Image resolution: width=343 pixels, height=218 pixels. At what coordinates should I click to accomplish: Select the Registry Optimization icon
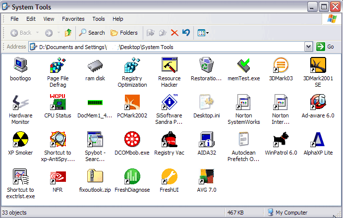pos(132,65)
